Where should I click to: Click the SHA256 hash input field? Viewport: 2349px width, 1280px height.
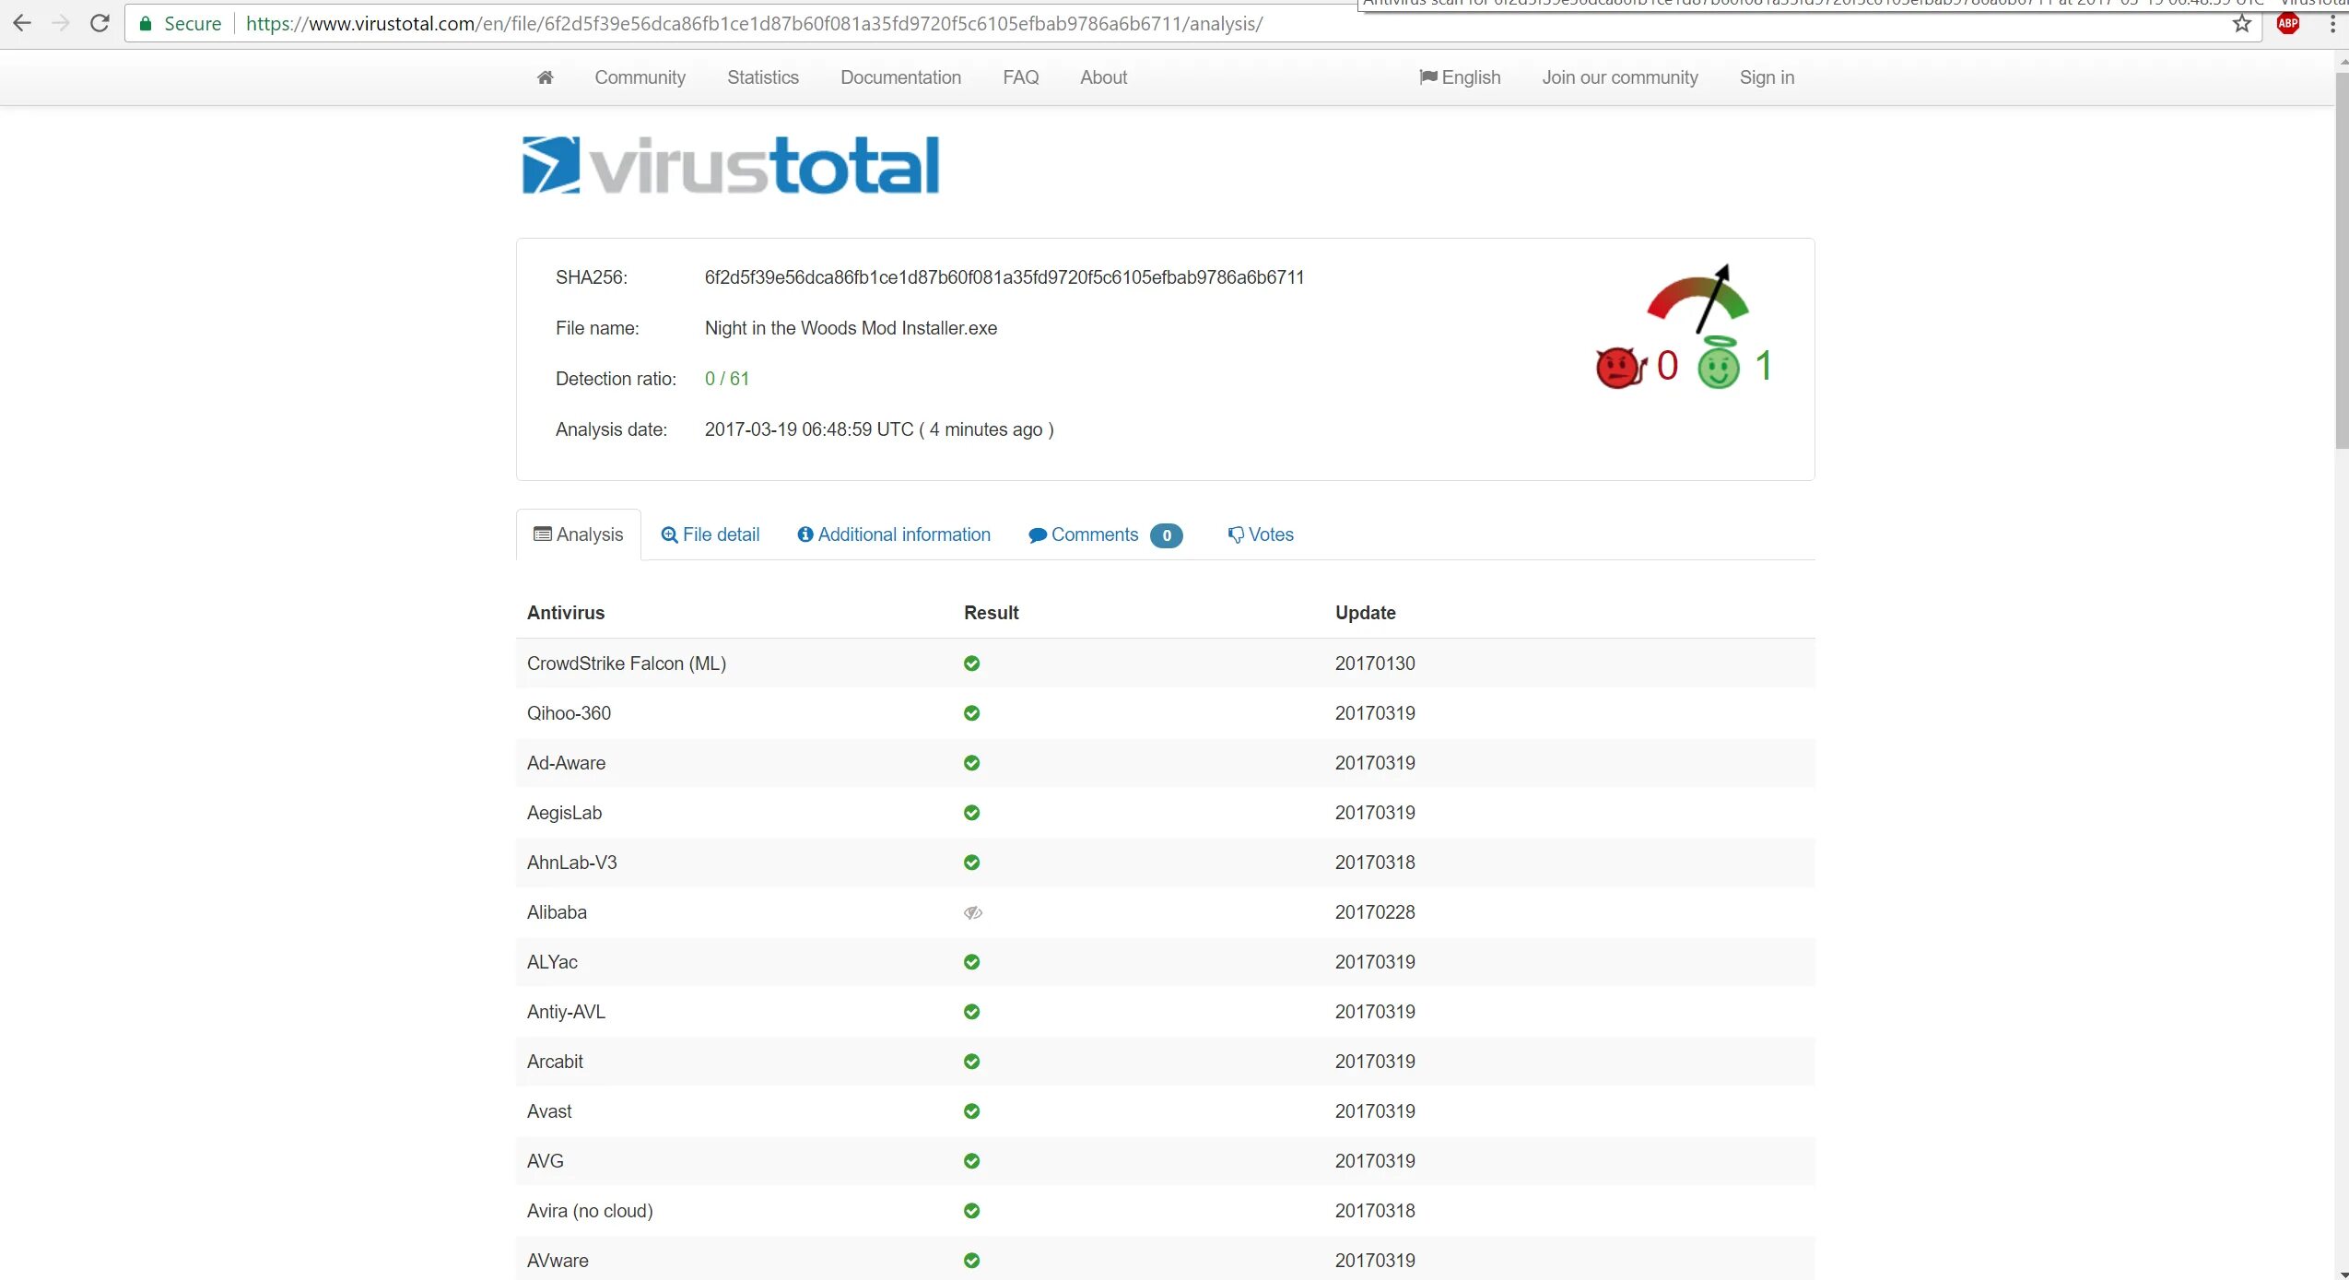(x=1005, y=277)
